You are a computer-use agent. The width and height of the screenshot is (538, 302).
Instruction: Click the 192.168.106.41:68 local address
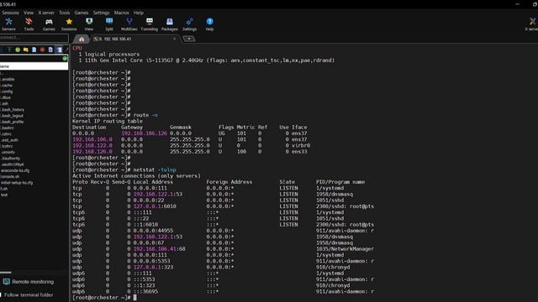point(159,249)
